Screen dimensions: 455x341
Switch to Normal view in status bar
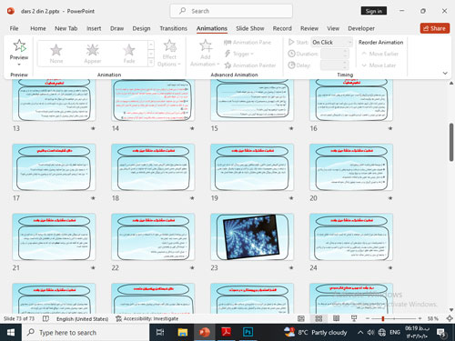(x=301, y=318)
